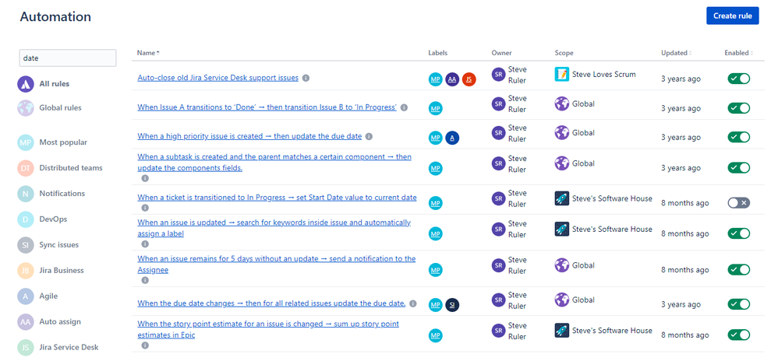Enable the set Start Date value rule
Image resolution: width=778 pixels, height=361 pixels.
tap(739, 202)
